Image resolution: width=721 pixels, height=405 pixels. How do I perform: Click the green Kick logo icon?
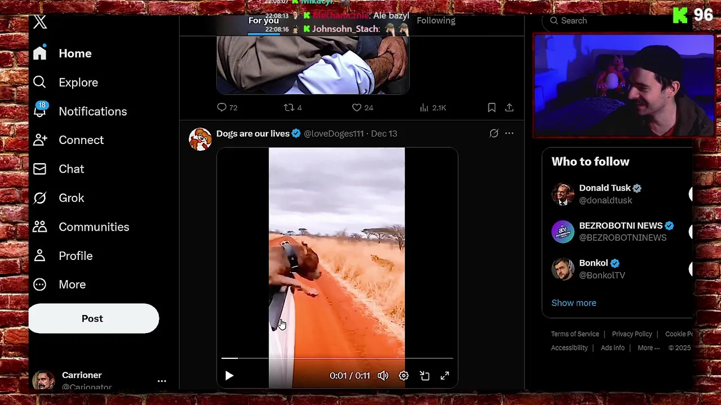pos(680,16)
